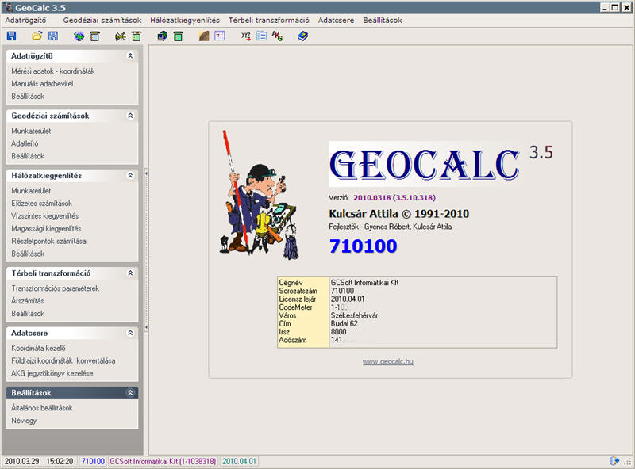Visit the www.geocalc.hu link

[388, 361]
